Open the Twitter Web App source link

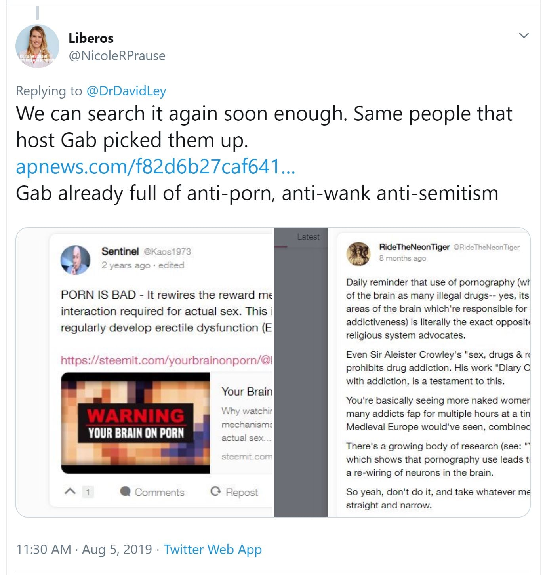[213, 549]
